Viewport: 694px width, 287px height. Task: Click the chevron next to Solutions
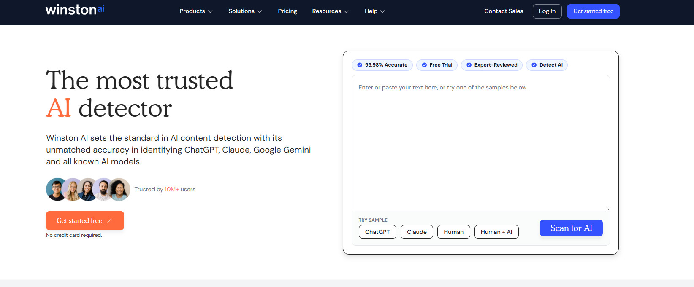(260, 11)
